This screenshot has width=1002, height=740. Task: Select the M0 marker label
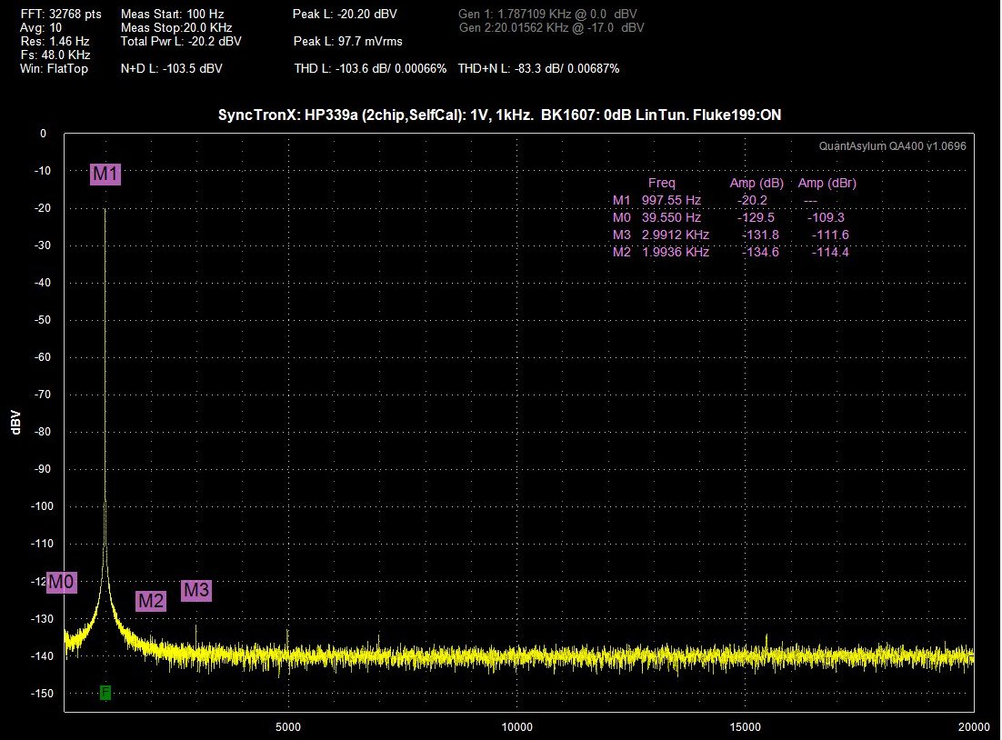pos(62,582)
